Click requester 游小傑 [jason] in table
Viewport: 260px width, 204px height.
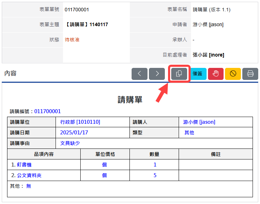tap(199, 122)
